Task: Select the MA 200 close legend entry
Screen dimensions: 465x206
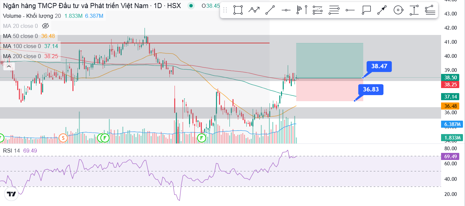Action: [22, 56]
